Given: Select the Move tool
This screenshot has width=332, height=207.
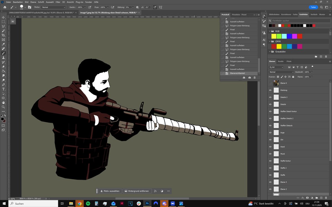Looking at the screenshot, I should [4, 17].
